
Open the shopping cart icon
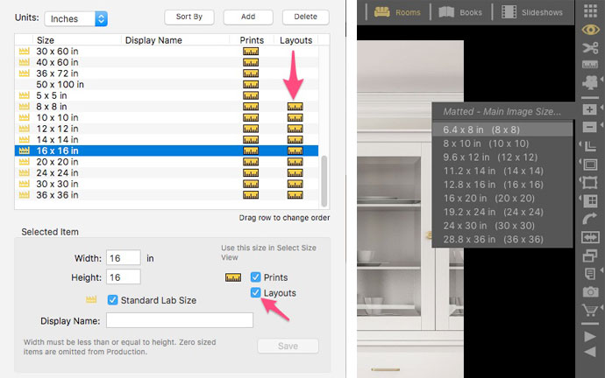[x=590, y=310]
